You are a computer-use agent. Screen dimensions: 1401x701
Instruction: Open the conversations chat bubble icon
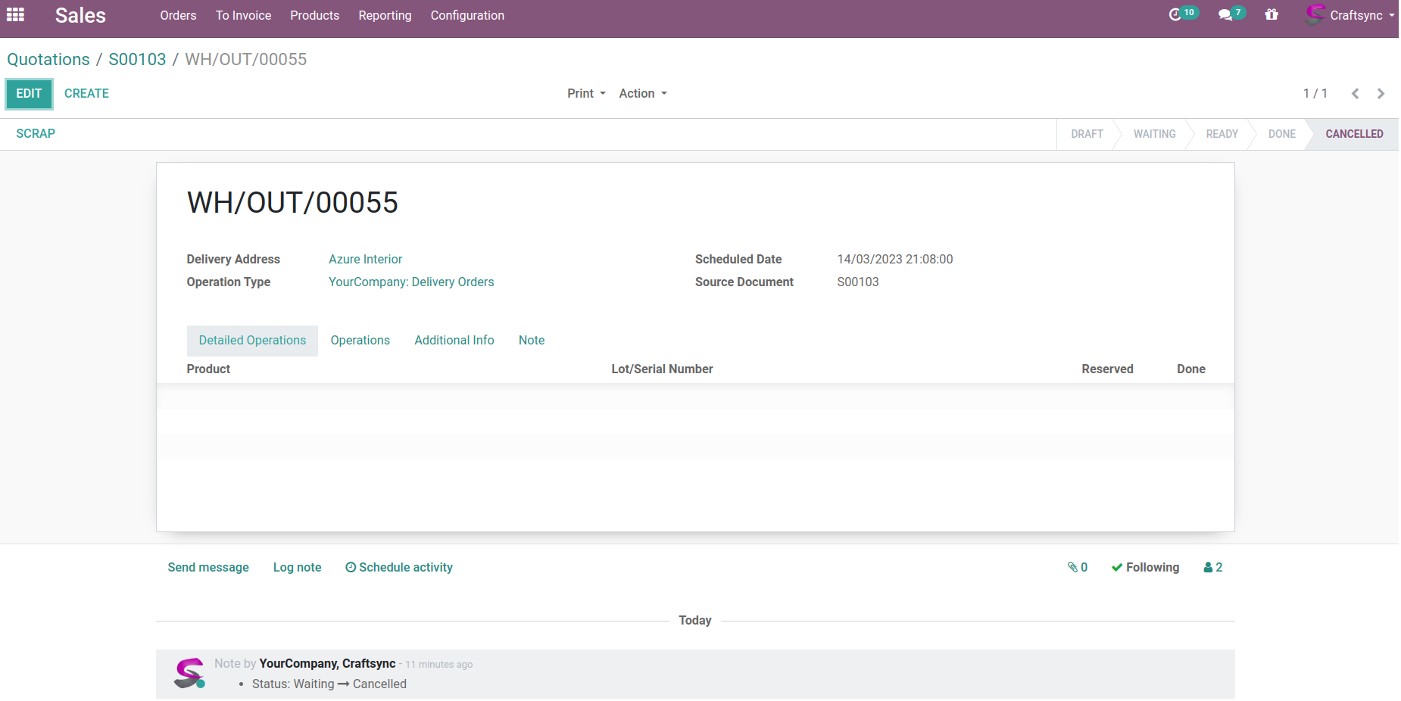(x=1225, y=15)
